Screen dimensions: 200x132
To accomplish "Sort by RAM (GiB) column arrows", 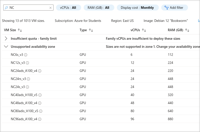I will (x=187, y=30).
